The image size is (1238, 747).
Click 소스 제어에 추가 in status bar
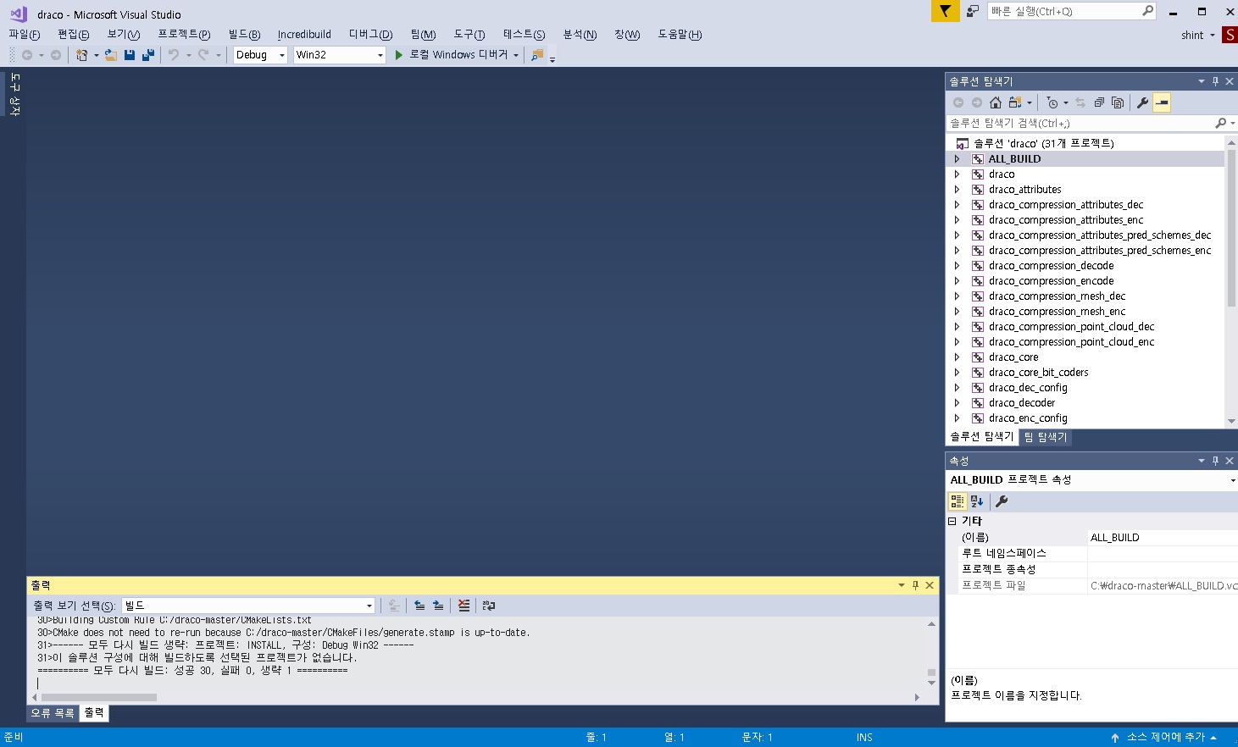[1165, 738]
